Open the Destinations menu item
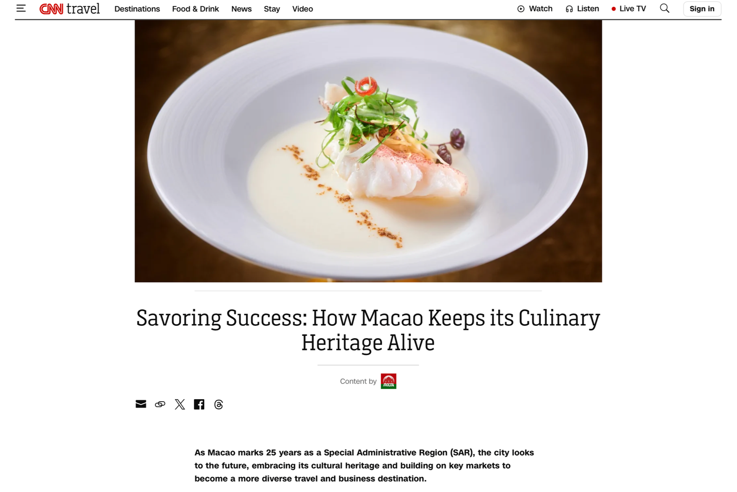Screen dimensions: 737x492 tap(137, 9)
